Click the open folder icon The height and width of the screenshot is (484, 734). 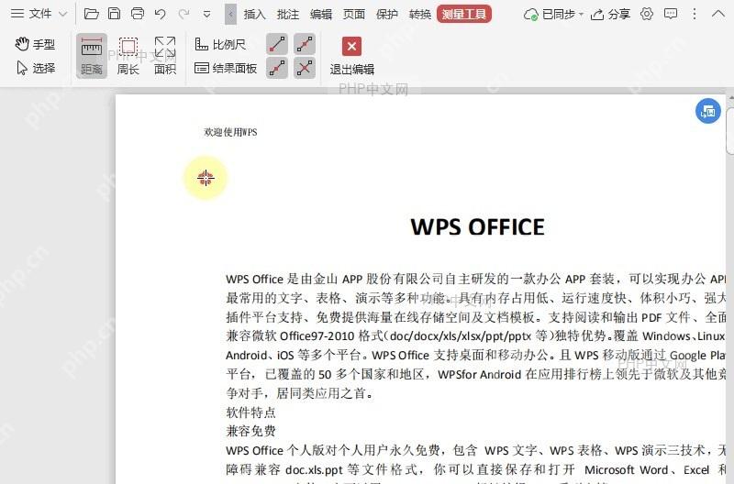point(91,14)
